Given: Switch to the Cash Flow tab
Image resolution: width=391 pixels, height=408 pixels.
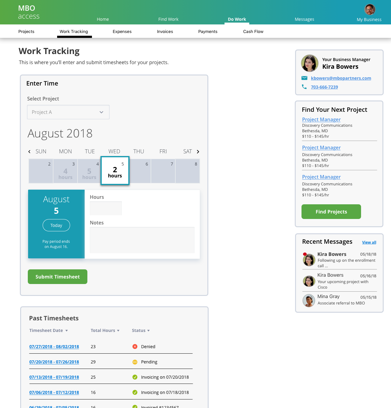Looking at the screenshot, I should pyautogui.click(x=253, y=31).
